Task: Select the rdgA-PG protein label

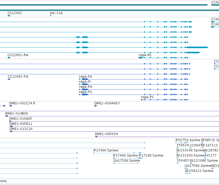Action: 85,92
